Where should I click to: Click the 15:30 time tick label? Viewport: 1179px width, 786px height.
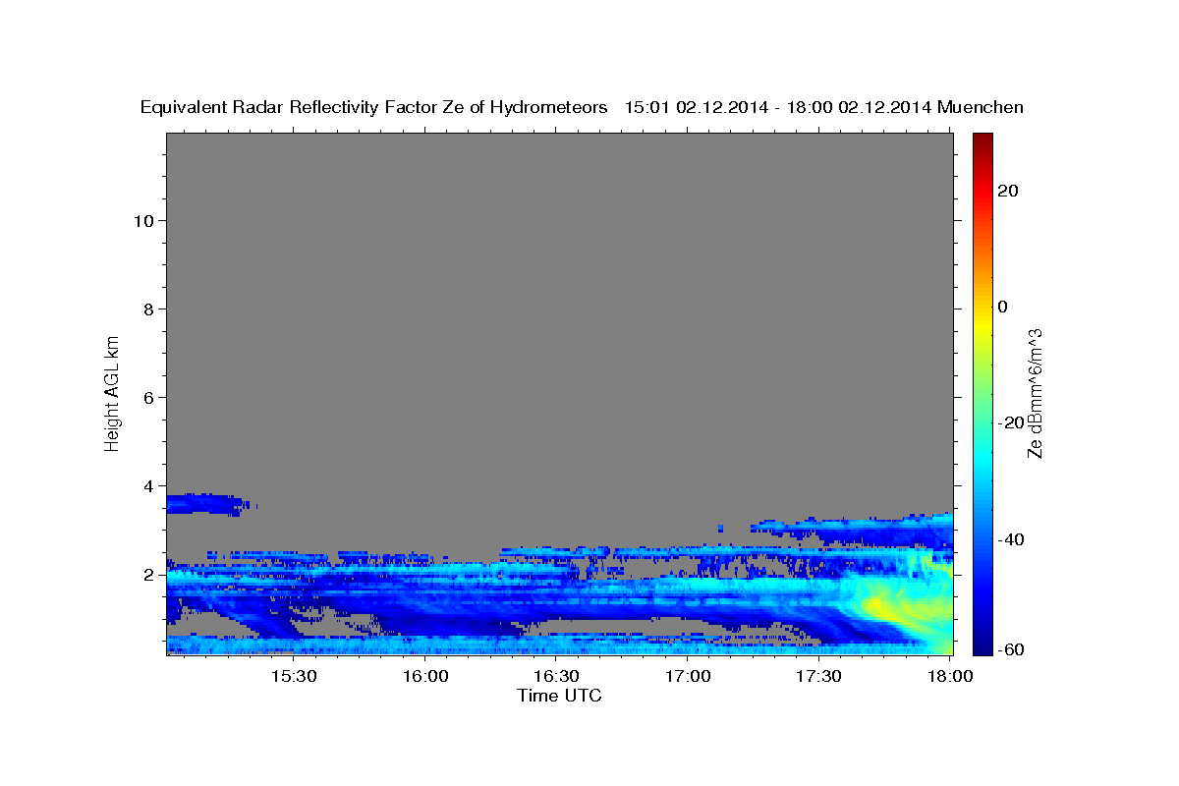293,677
